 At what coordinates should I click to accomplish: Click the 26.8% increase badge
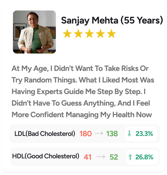(142, 157)
